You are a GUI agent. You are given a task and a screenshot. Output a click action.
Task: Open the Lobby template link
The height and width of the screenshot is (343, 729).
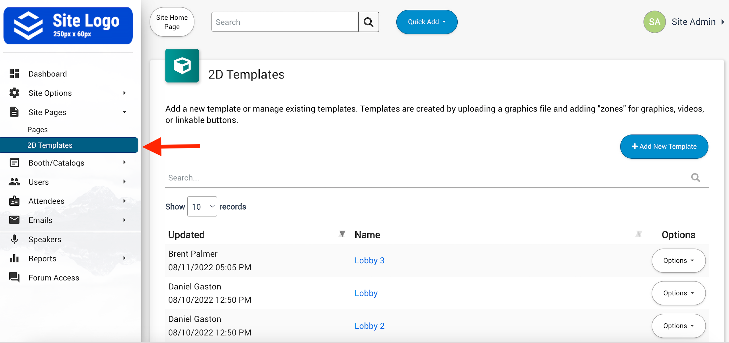tap(366, 293)
